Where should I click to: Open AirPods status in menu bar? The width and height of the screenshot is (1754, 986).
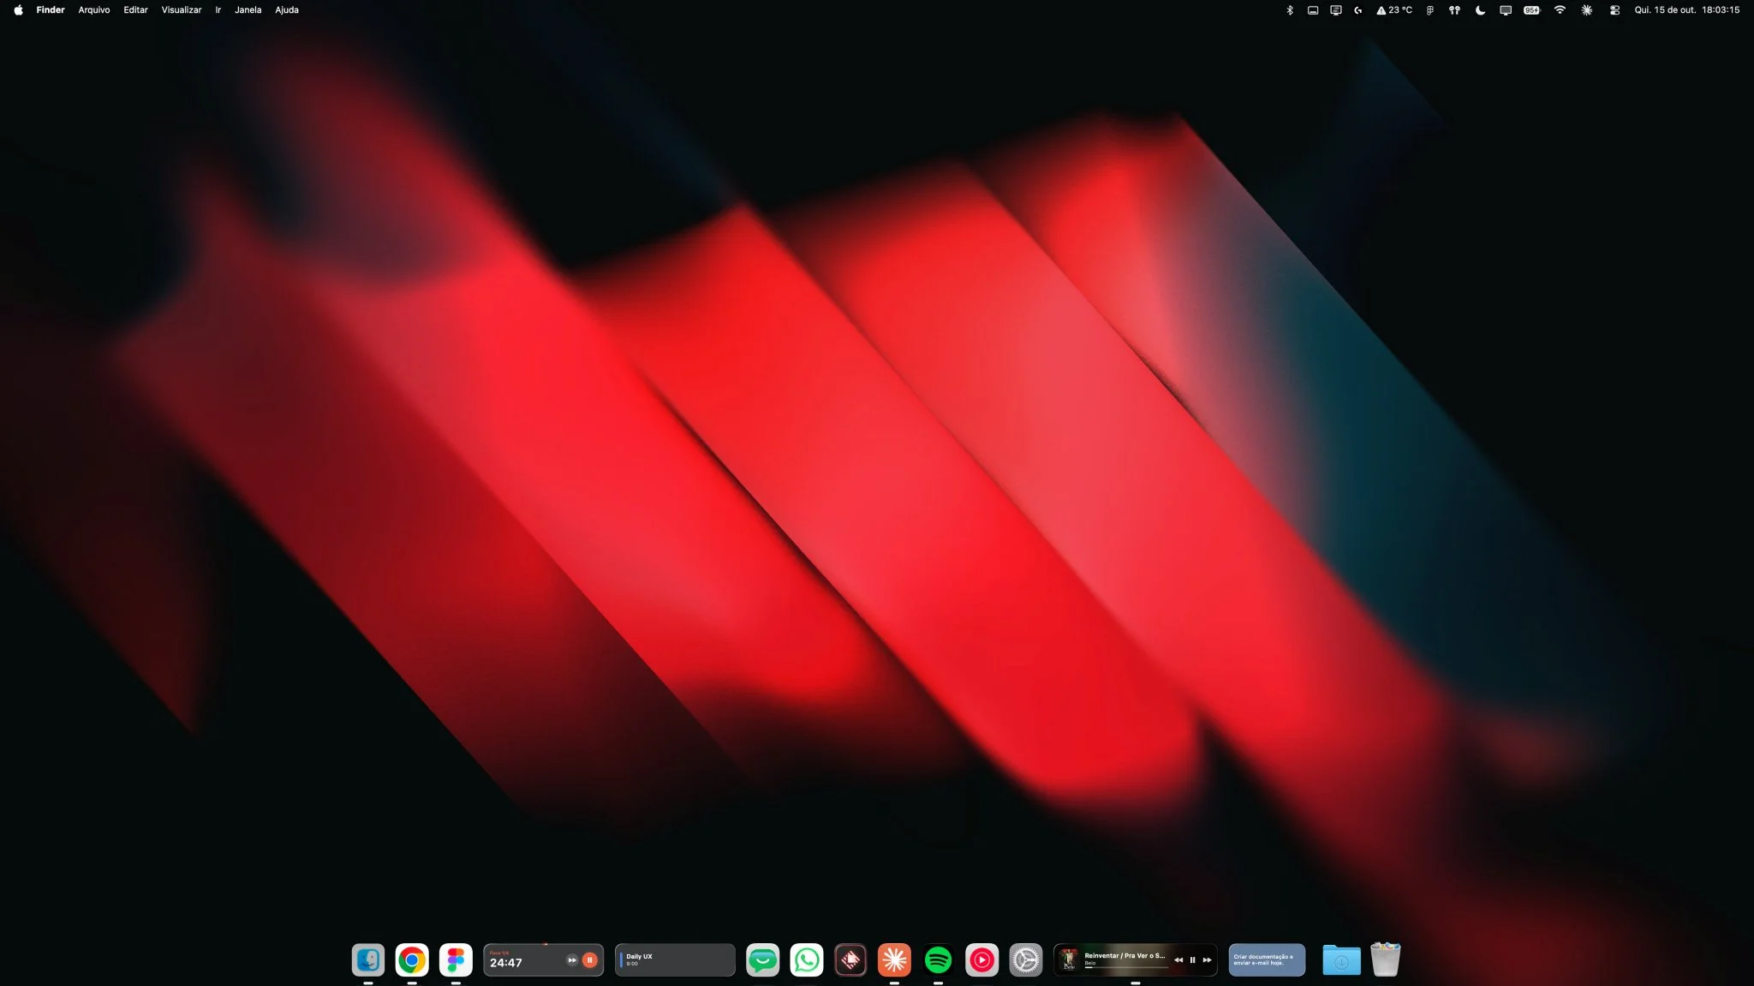coord(1454,10)
